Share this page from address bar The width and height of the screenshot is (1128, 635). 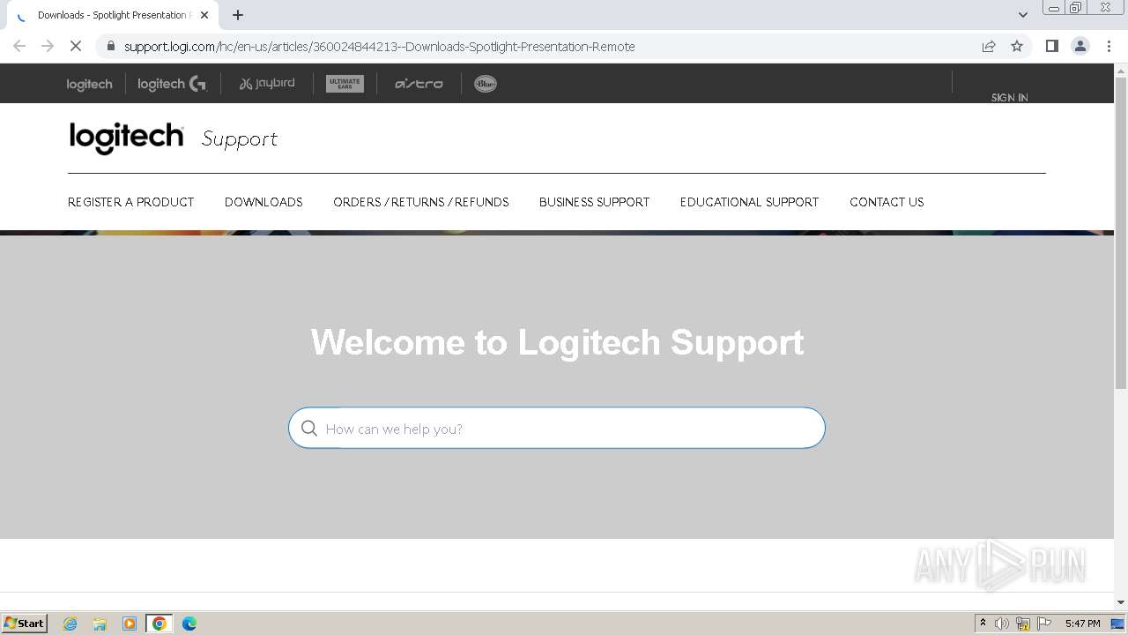[989, 46]
